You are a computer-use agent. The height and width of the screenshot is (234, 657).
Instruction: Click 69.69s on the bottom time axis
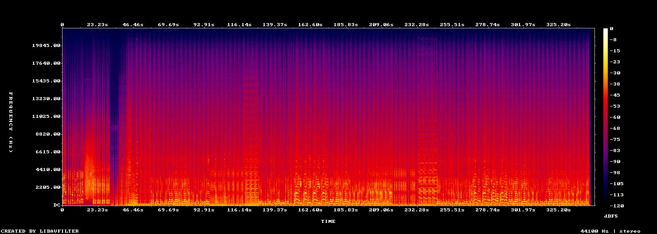168,210
